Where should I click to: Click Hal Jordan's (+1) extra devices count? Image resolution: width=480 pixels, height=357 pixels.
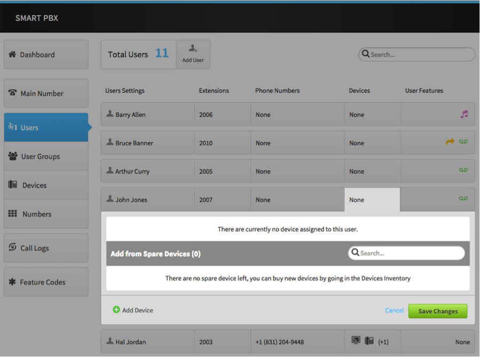click(x=383, y=342)
